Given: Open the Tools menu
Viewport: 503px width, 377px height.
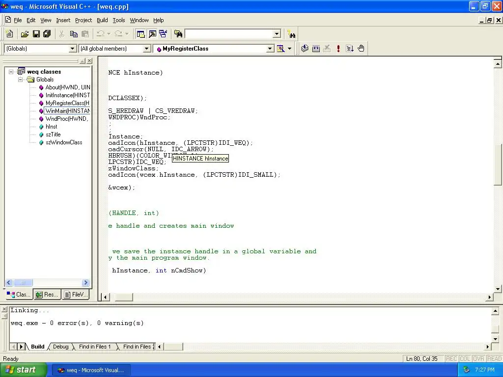Looking at the screenshot, I should (x=119, y=20).
